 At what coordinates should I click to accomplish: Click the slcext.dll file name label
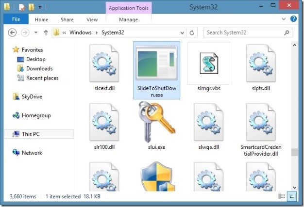(104, 88)
